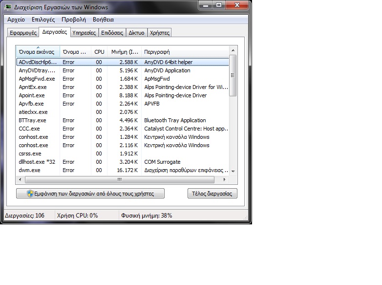Image resolution: width=382 pixels, height=285 pixels.
Task: Open the Επιδόσεις tab
Action: [112, 33]
